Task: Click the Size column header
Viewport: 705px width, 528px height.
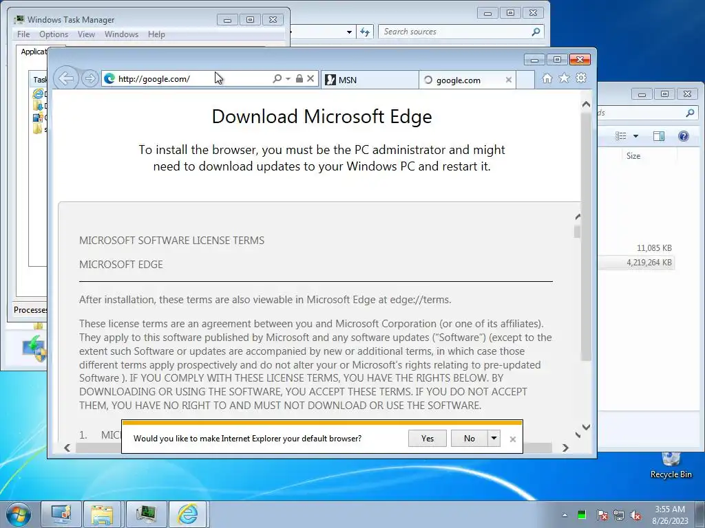Action: tap(633, 156)
